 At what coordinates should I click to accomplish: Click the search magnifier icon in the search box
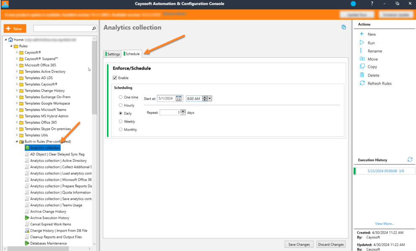click(x=94, y=28)
